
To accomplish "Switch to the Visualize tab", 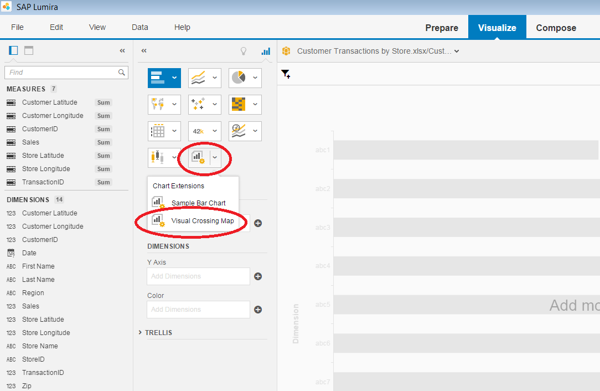I will coord(497,28).
